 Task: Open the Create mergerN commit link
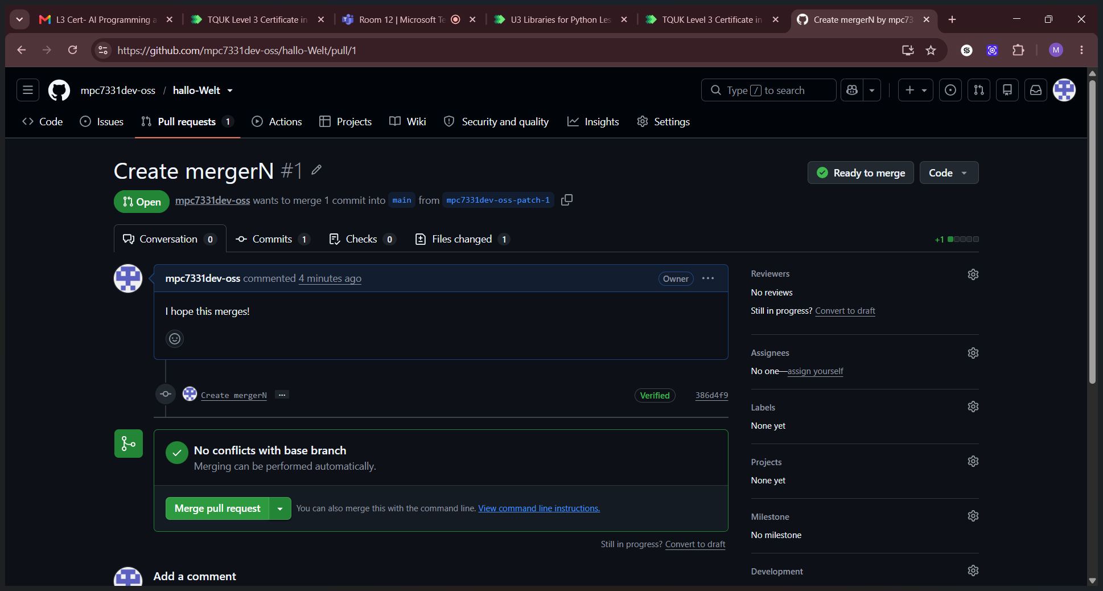(x=233, y=395)
